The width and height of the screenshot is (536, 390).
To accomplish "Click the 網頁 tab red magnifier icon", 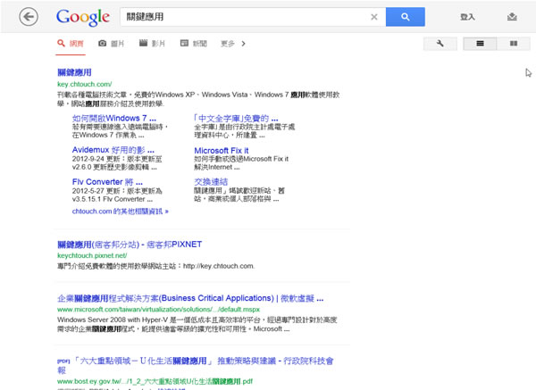I will [61, 43].
